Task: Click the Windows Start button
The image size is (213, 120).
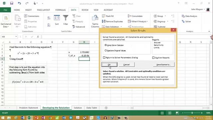Action: 2,118
